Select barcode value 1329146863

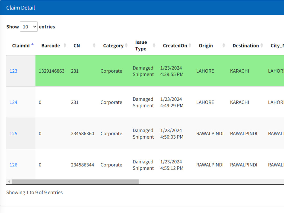click(x=52, y=71)
